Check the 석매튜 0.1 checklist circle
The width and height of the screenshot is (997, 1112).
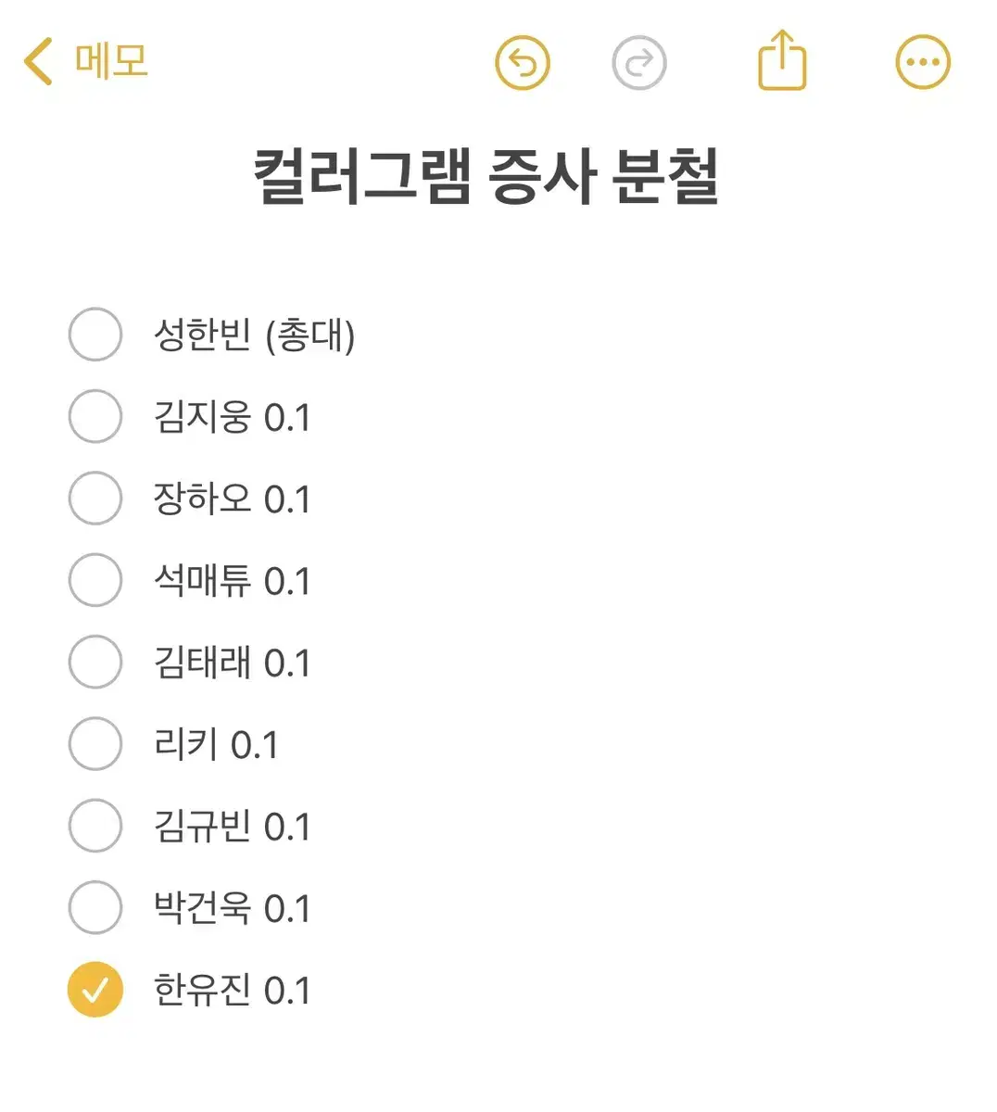95,580
